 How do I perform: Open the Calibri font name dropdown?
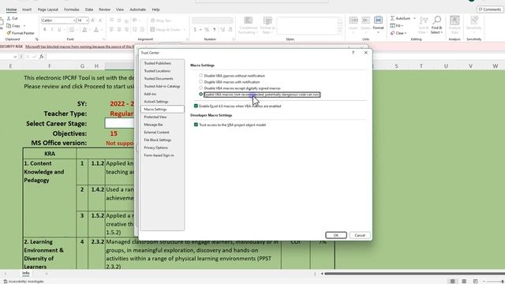click(74, 21)
